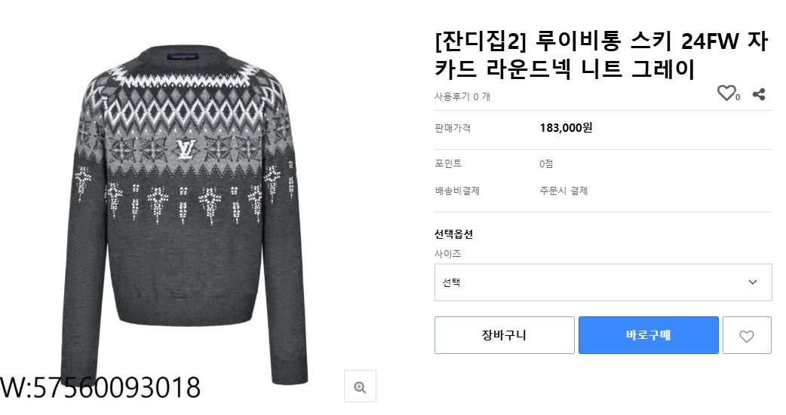Open the 선택 size dropdown
Image resolution: width=786 pixels, height=415 pixels.
click(603, 282)
